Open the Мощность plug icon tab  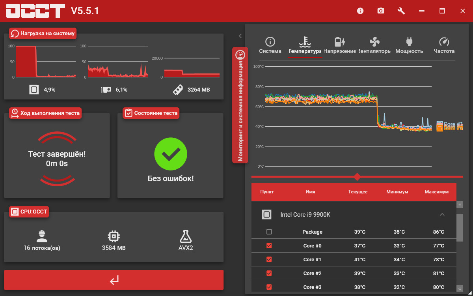click(x=409, y=46)
